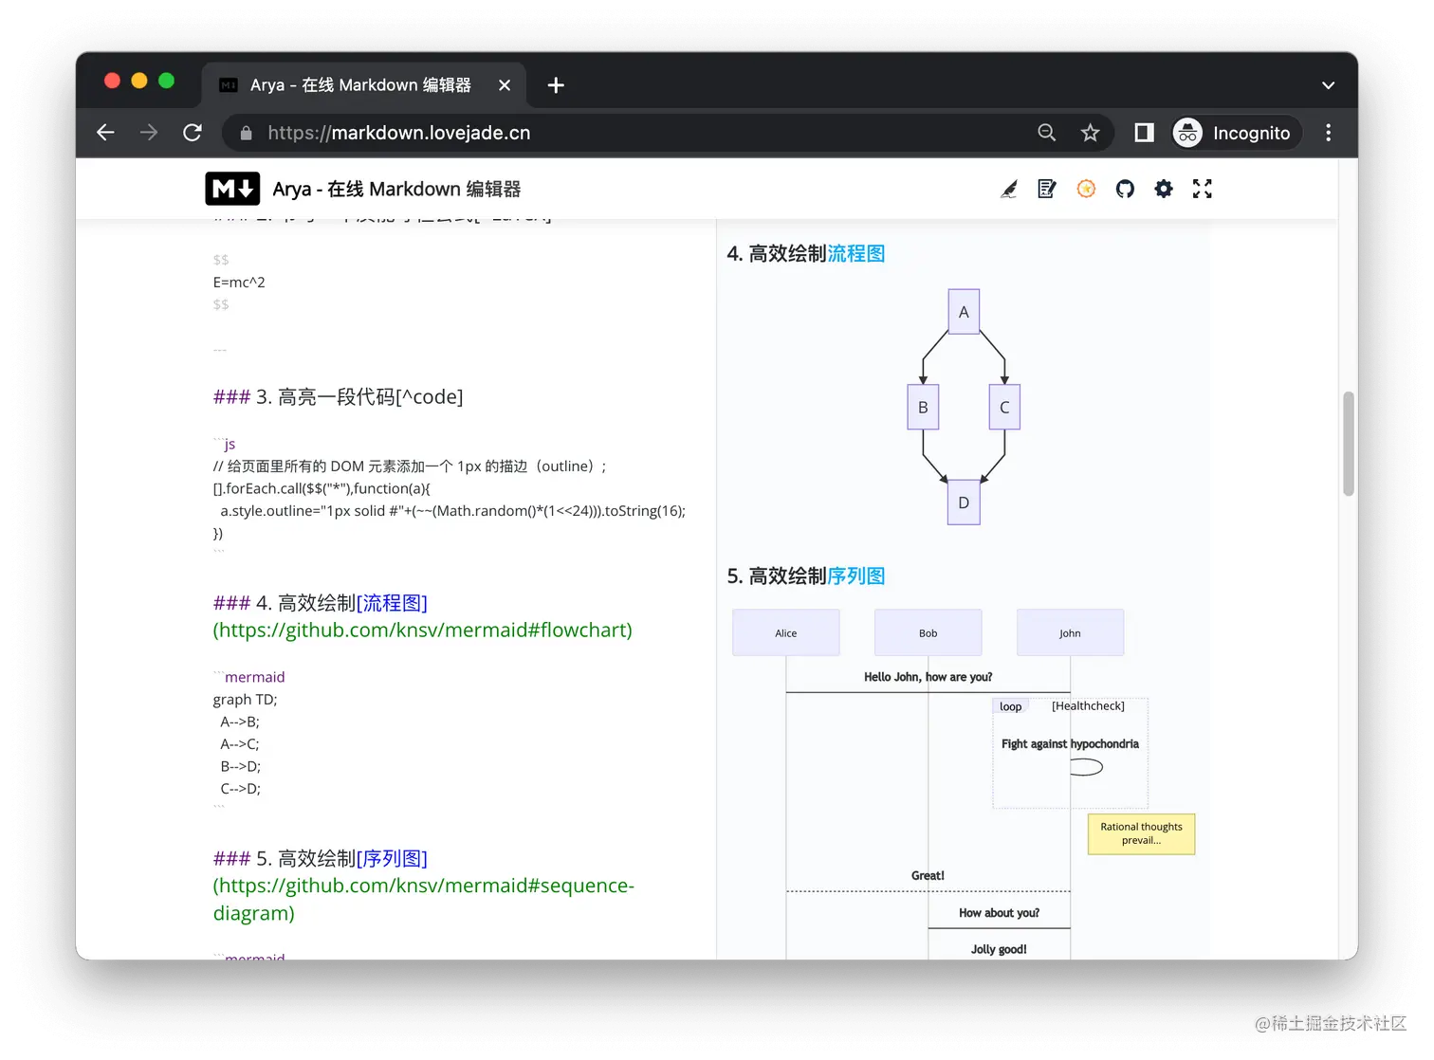This screenshot has width=1434, height=1060.
Task: Open a new browser tab
Action: (x=555, y=84)
